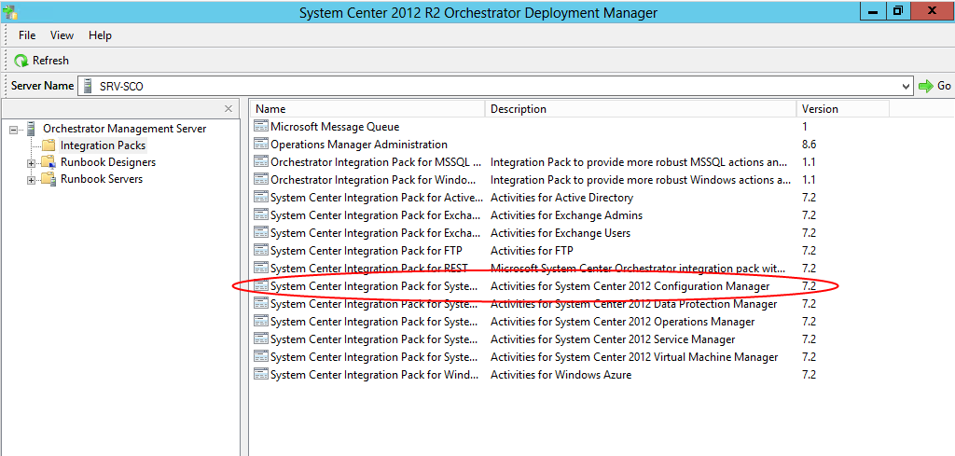
Task: Click the icon on the Virtual Machine Manager row
Action: click(261, 357)
